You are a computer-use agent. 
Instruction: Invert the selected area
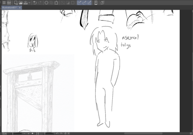(x=68, y=3)
